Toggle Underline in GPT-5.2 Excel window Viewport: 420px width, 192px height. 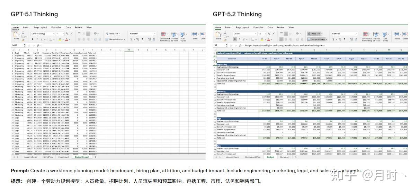pyautogui.click(x=244, y=39)
